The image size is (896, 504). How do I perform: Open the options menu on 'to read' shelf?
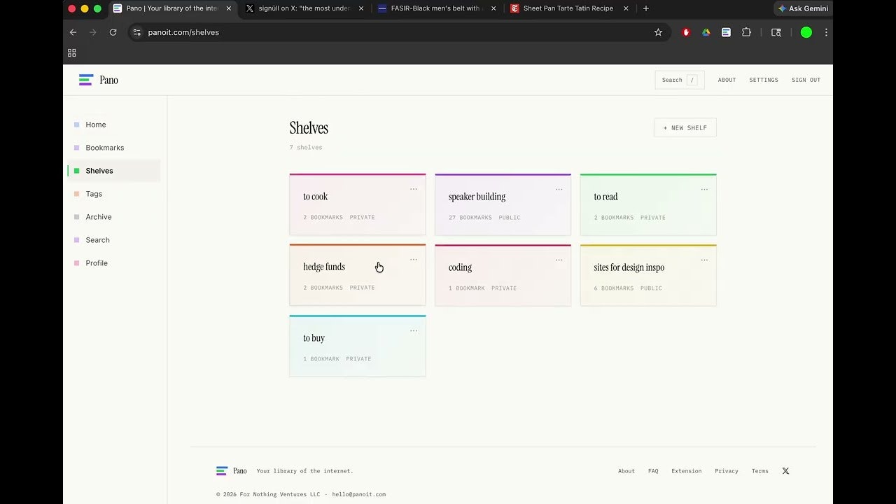tap(704, 189)
